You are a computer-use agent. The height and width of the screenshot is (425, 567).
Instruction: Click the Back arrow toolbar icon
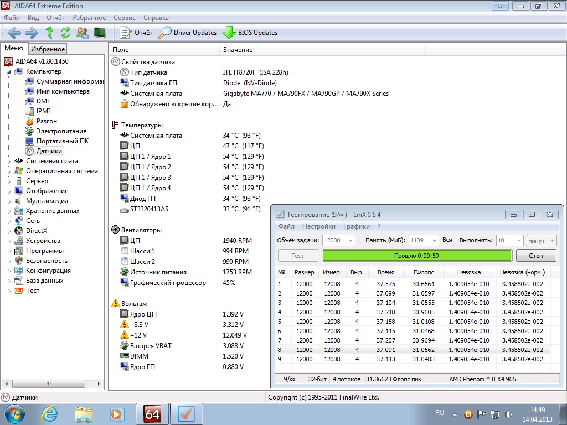pyautogui.click(x=14, y=33)
